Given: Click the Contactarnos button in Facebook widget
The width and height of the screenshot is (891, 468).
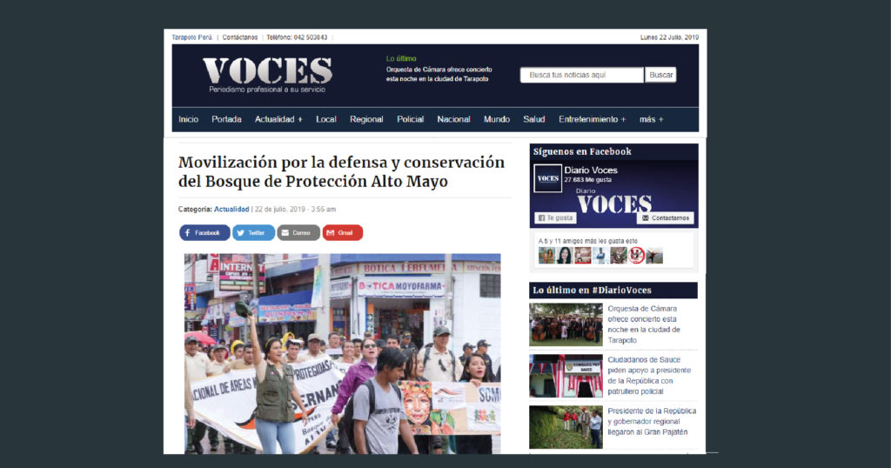Looking at the screenshot, I should tap(666, 218).
